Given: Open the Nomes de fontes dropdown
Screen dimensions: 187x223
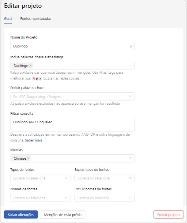Looking at the screenshot, I should point(40,198).
